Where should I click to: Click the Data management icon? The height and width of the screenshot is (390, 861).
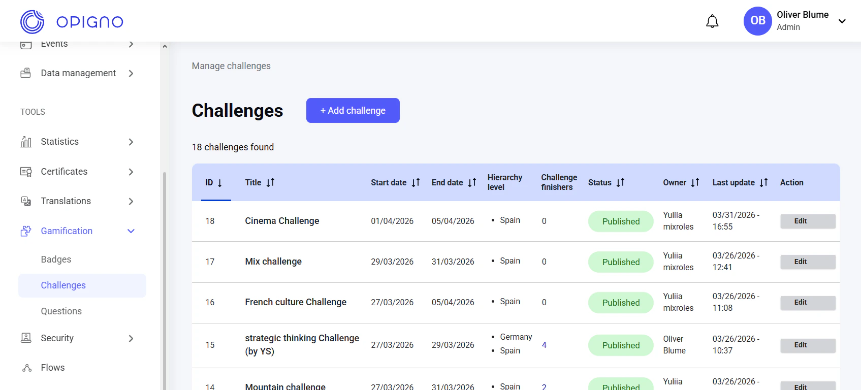click(x=26, y=73)
